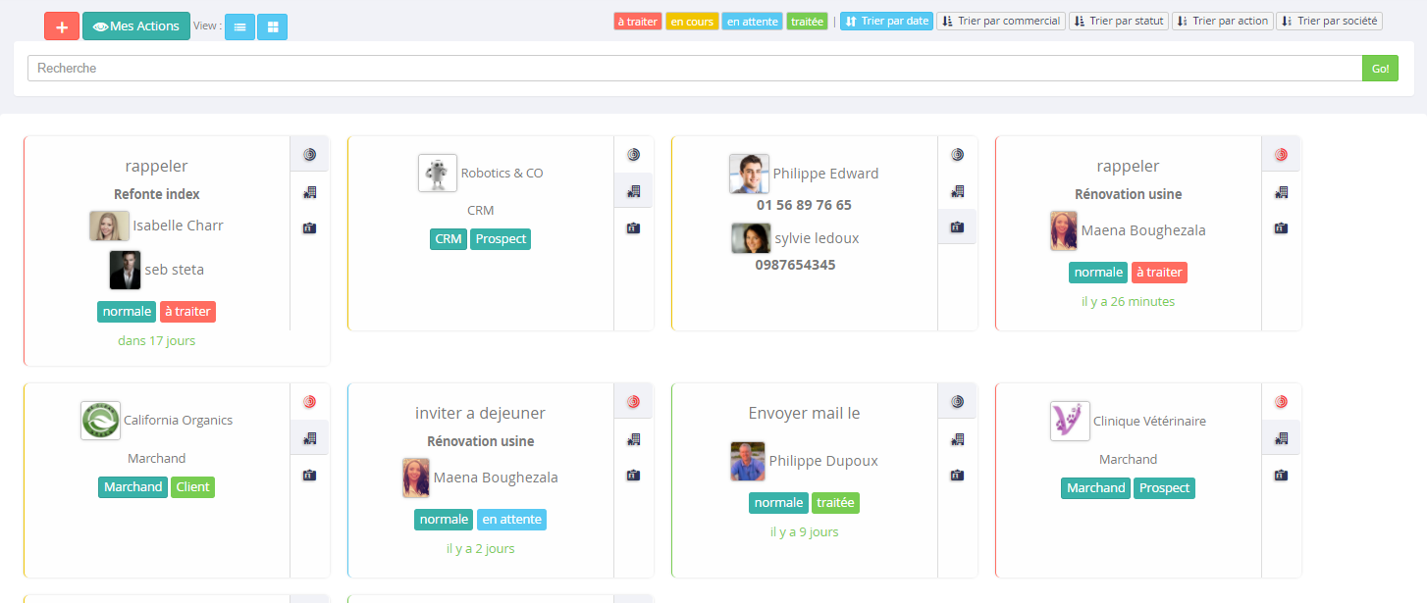Select building icon on California Organics card
The width and height of the screenshot is (1427, 604).
coord(309,438)
